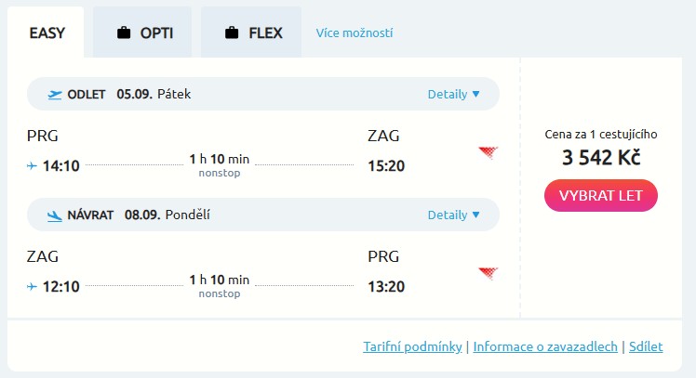This screenshot has height=378, width=696.
Task: Click the landing plane icon beside NÁVRAT
Action: click(x=55, y=215)
